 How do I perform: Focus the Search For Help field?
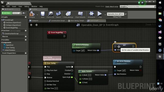(x=141, y=6)
